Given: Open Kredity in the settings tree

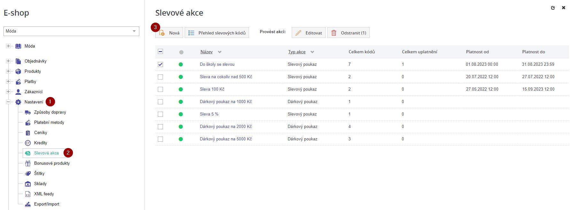Looking at the screenshot, I should (x=41, y=143).
